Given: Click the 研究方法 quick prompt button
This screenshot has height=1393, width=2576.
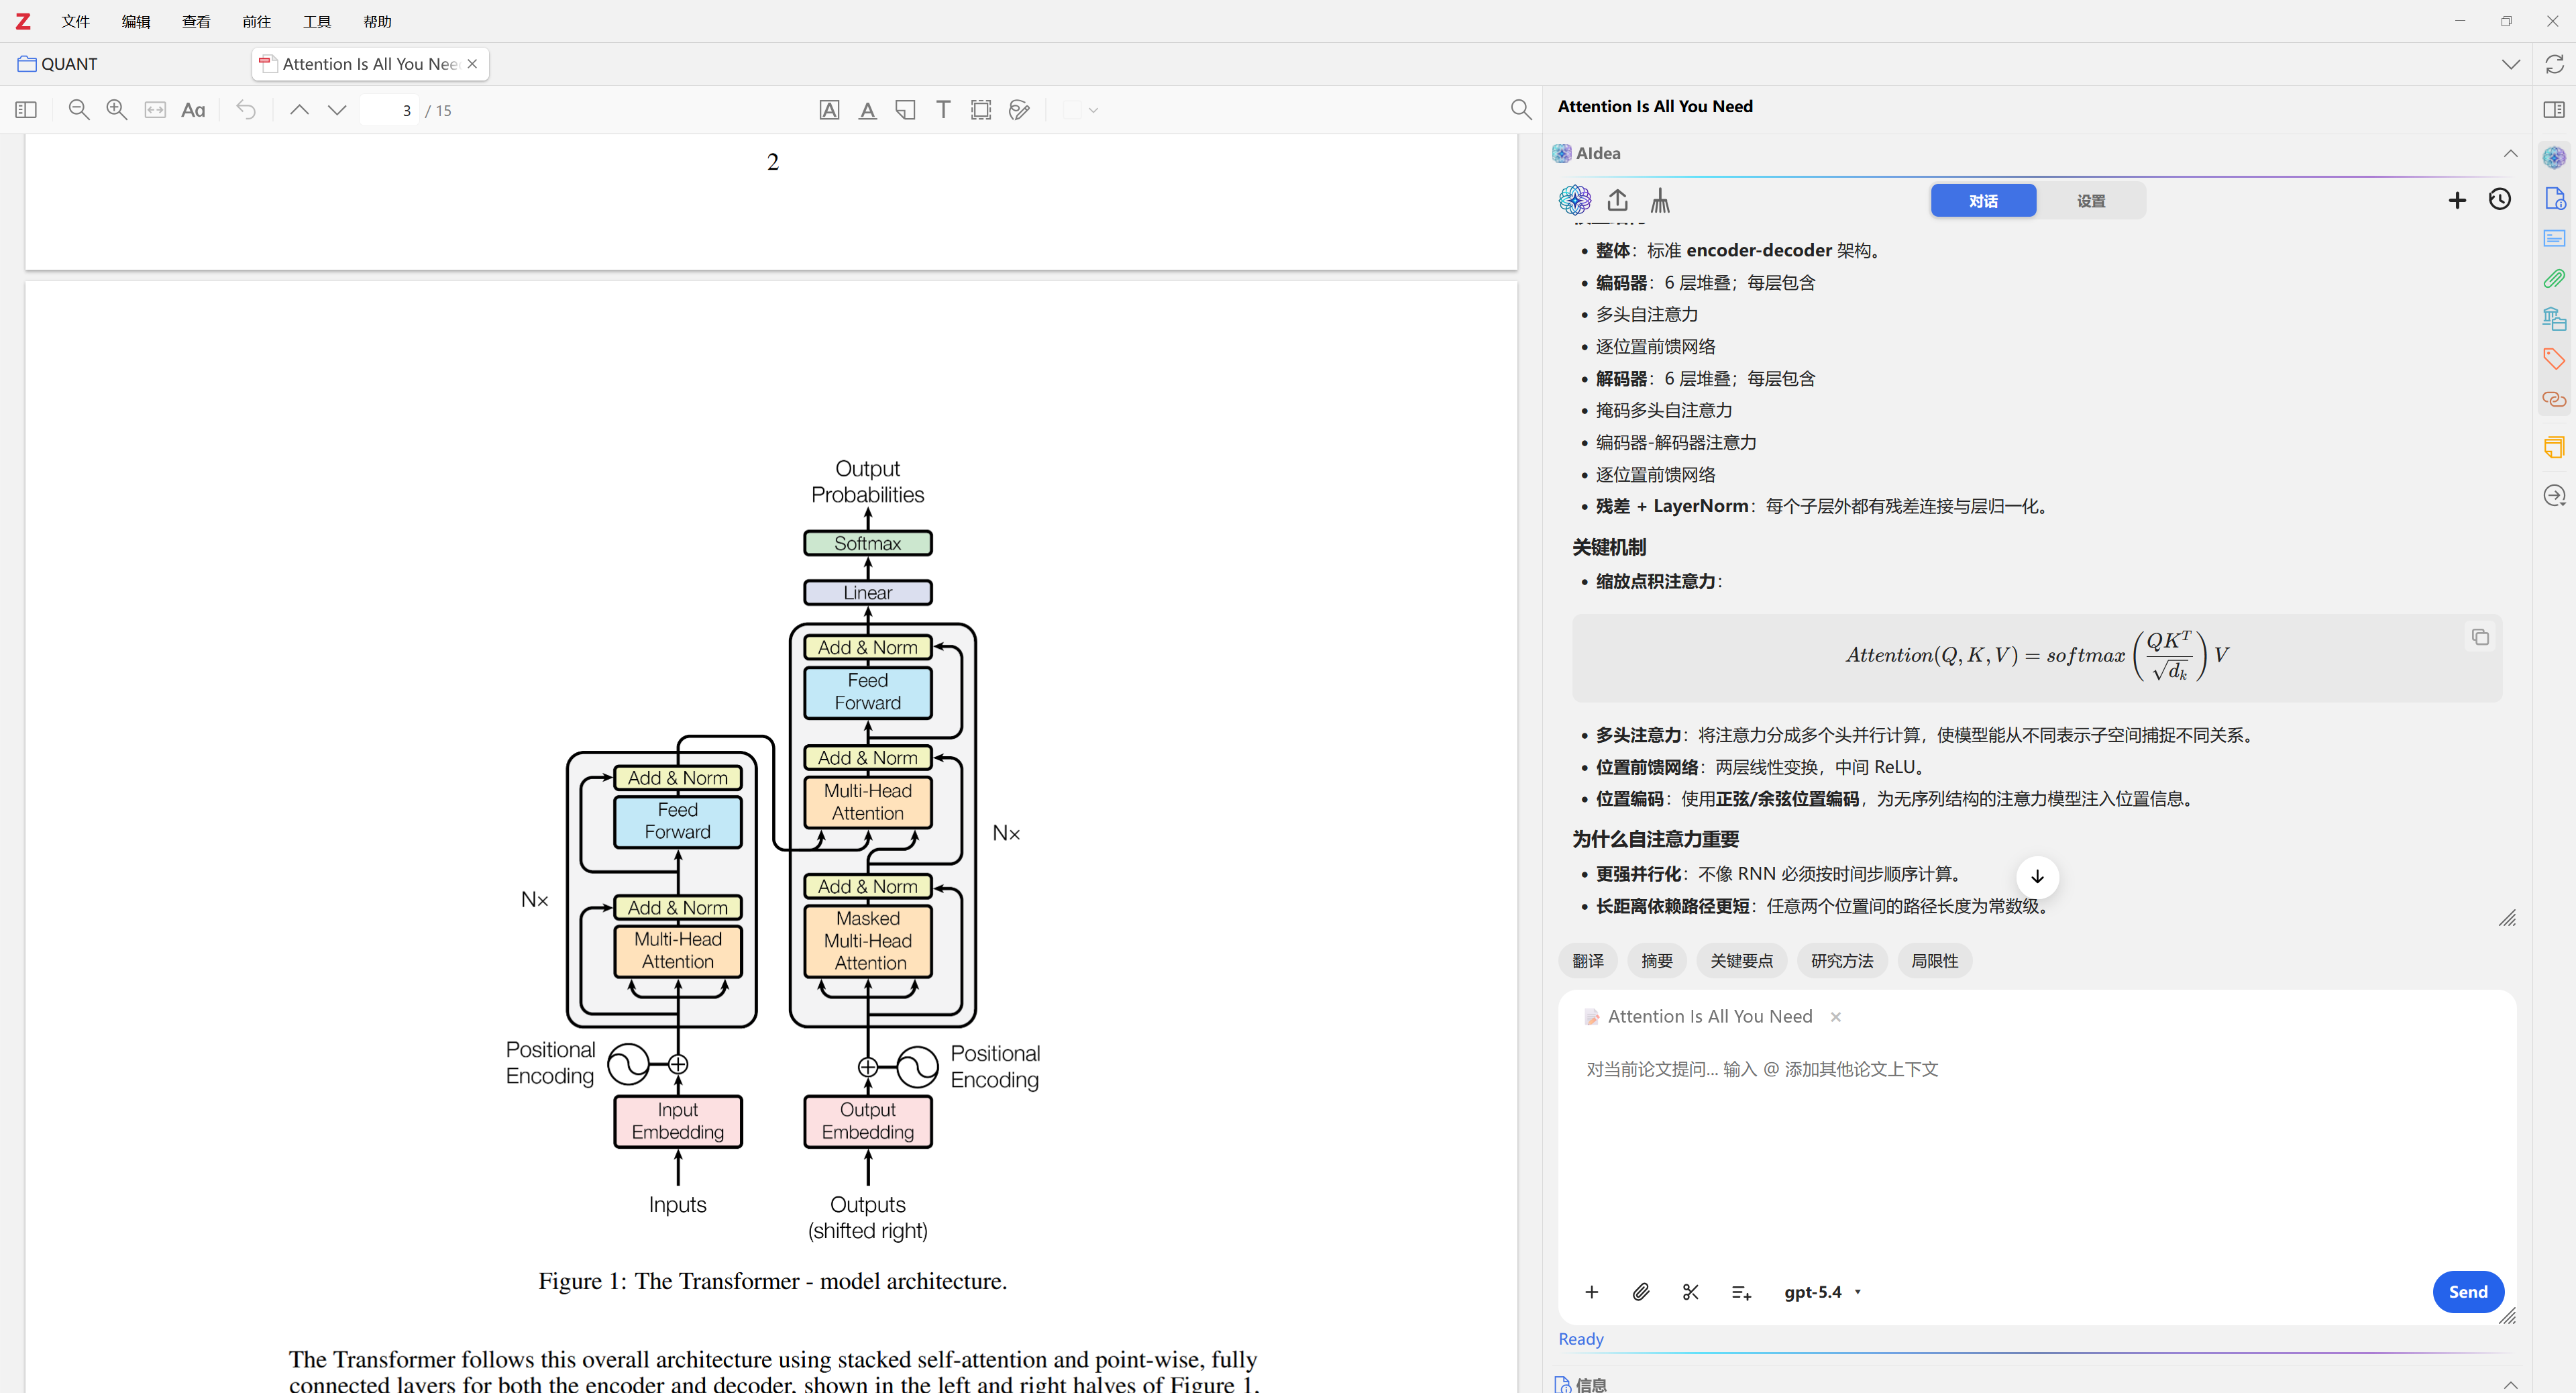Looking at the screenshot, I should click(x=1842, y=961).
